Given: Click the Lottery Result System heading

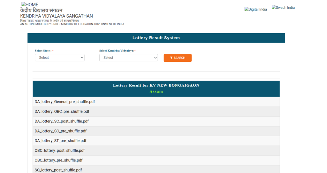Looking at the screenshot, I should tap(156, 38).
